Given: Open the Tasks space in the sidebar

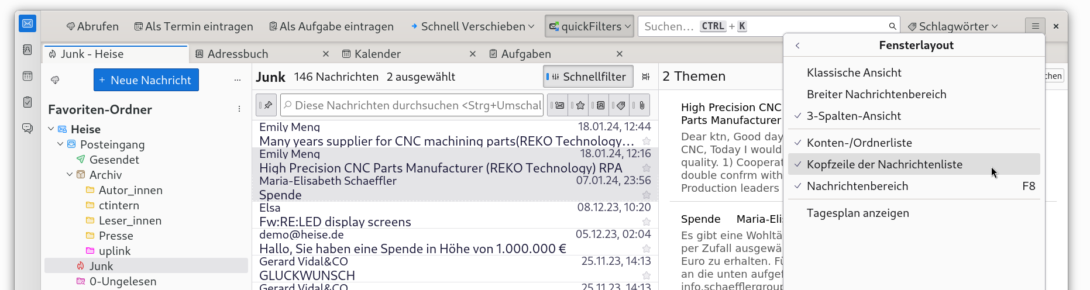Looking at the screenshot, I should (x=27, y=102).
